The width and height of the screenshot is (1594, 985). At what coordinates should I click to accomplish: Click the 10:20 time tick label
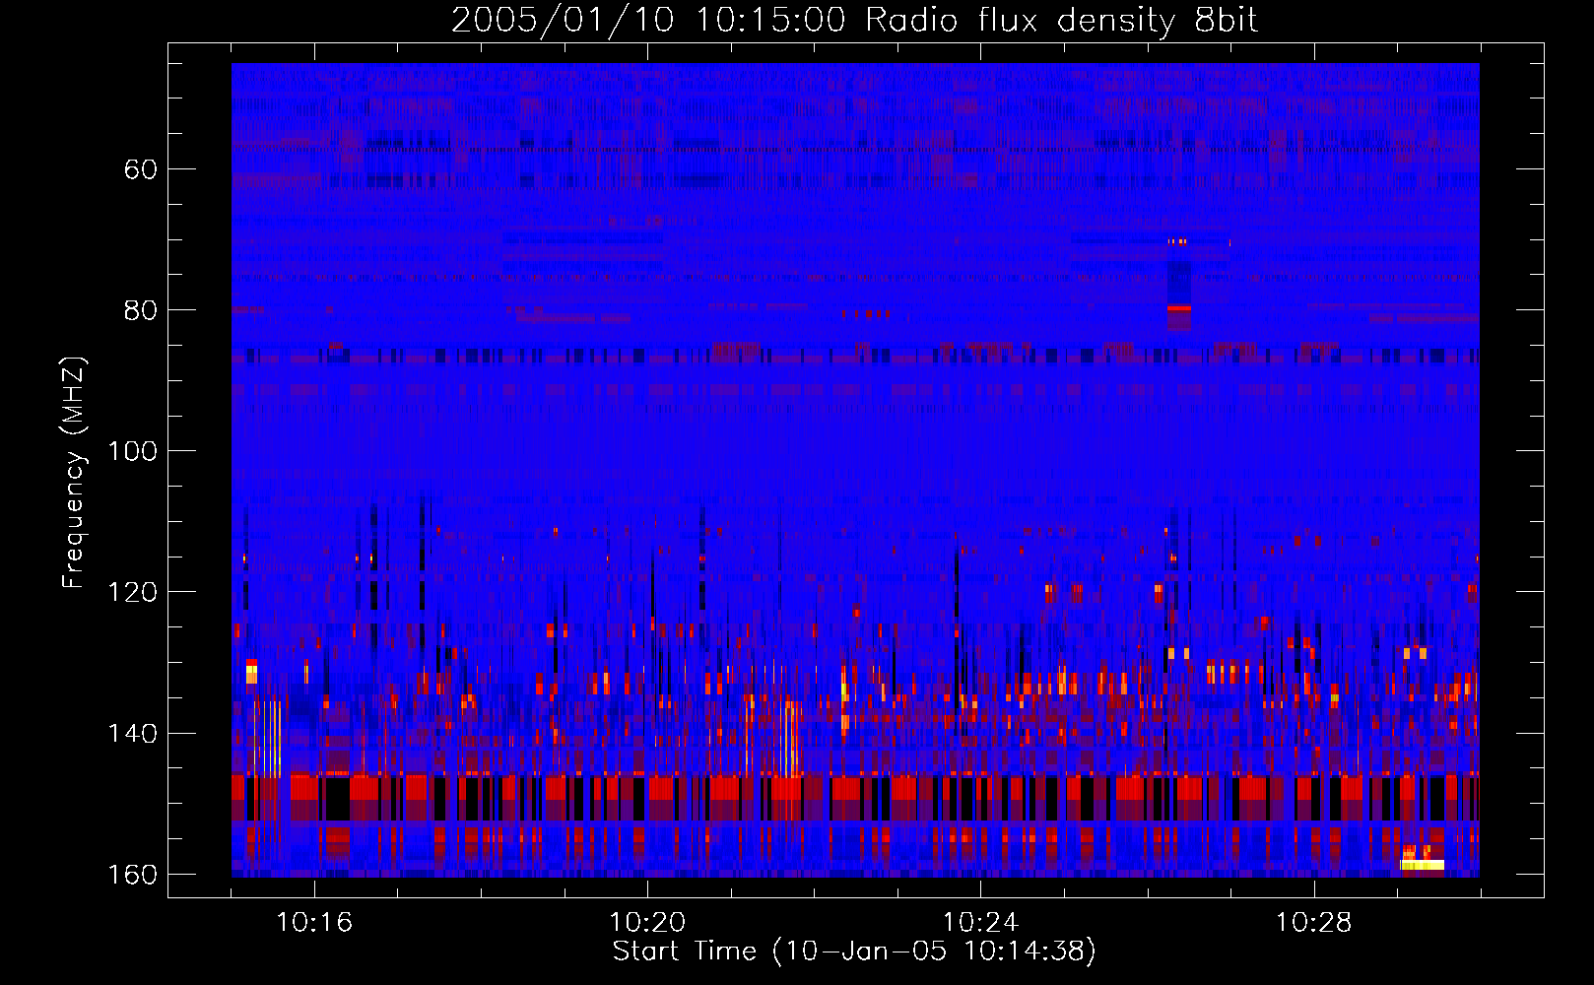(647, 923)
